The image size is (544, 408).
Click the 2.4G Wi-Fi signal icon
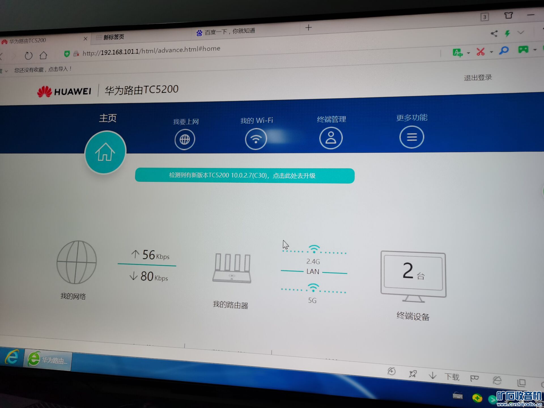314,249
